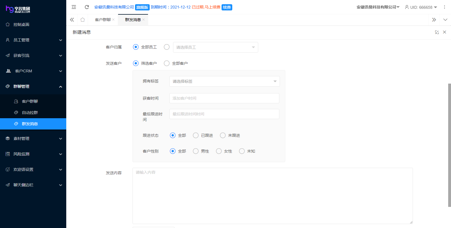Collapse the sidebar with the menu-fold icon

74,7
